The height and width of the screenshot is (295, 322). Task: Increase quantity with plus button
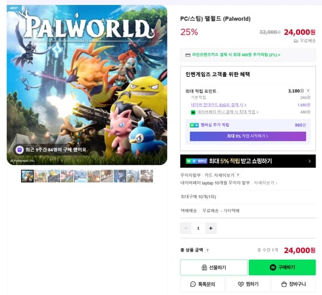pos(211,228)
